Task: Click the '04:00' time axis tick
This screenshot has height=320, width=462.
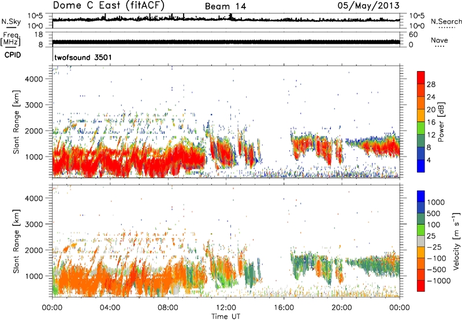Action: pyautogui.click(x=110, y=308)
